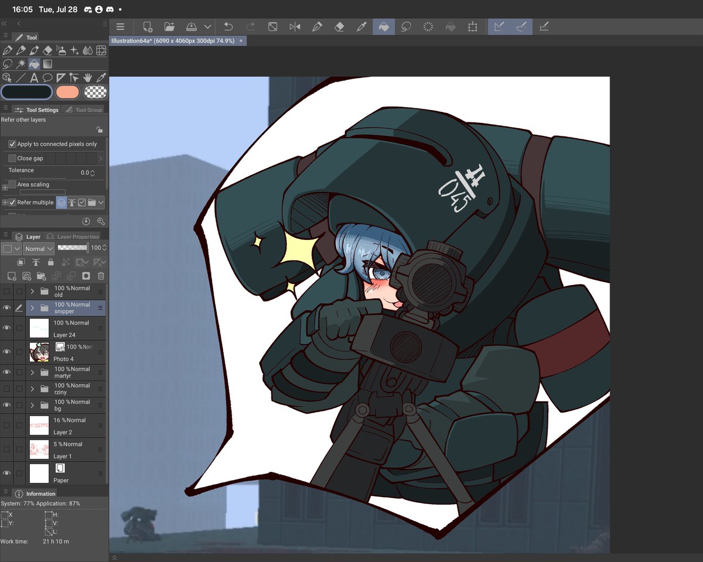The width and height of the screenshot is (703, 562).
Task: Select the salmon sub color swatch
Action: [x=67, y=92]
